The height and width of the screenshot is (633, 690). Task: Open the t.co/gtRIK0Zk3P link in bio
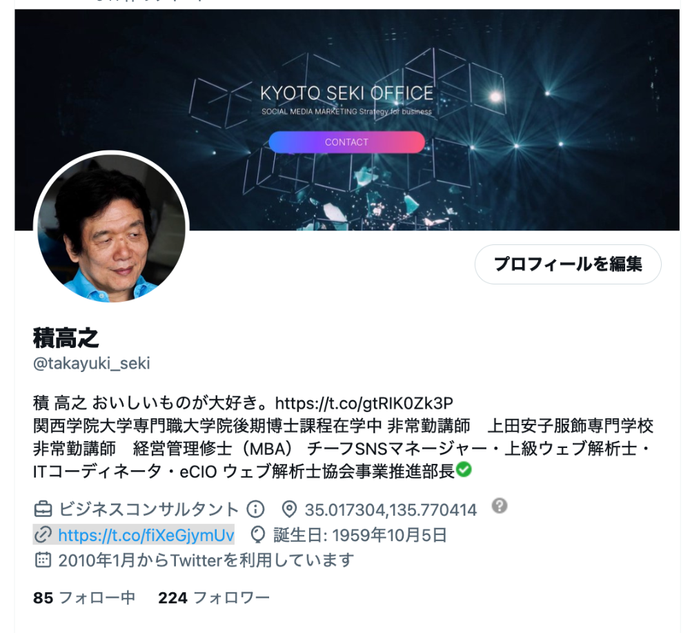click(x=364, y=403)
